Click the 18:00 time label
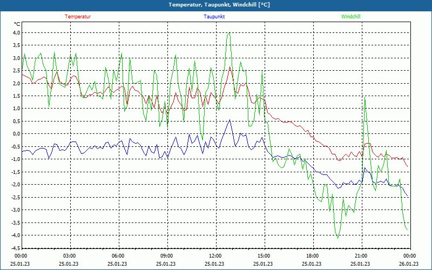The image size is (432, 270). pyautogui.click(x=313, y=256)
